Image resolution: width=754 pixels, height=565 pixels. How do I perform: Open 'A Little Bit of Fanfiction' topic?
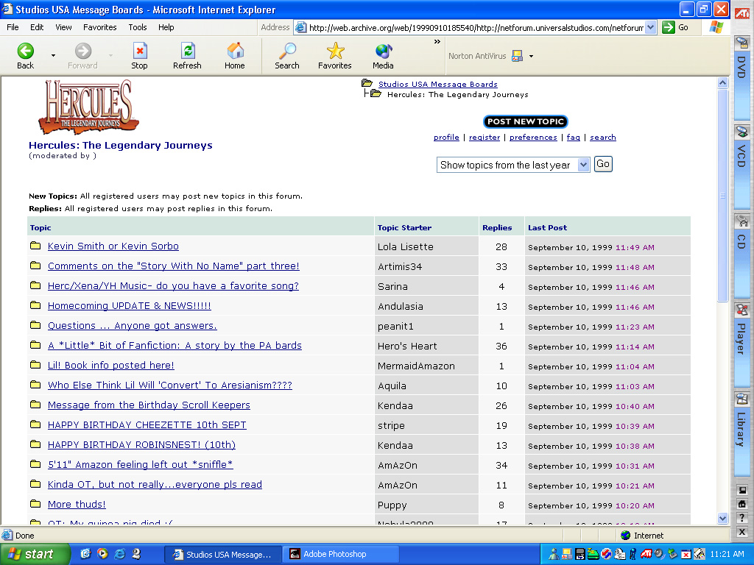pyautogui.click(x=175, y=346)
